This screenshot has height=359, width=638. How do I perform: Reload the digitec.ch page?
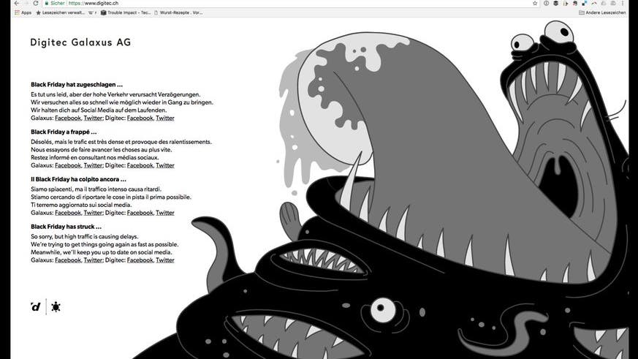36,3
